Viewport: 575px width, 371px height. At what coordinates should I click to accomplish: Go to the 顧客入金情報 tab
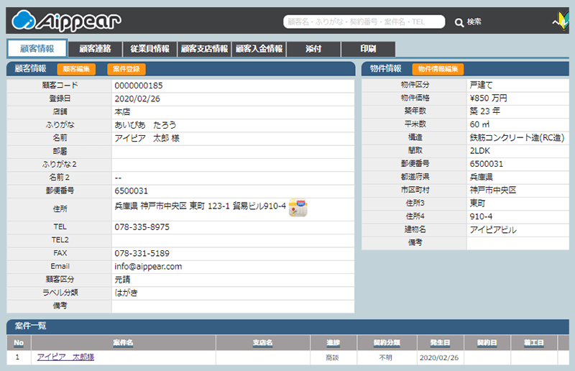[x=259, y=49]
